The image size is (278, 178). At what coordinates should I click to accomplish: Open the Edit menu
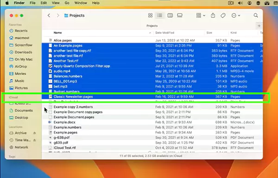point(44,3)
